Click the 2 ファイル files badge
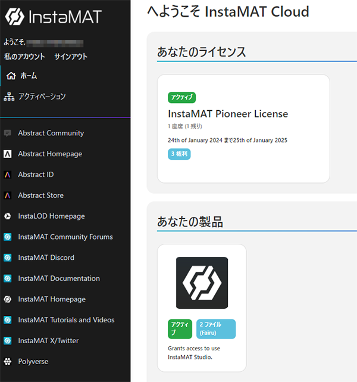The width and height of the screenshot is (357, 382). click(215, 329)
